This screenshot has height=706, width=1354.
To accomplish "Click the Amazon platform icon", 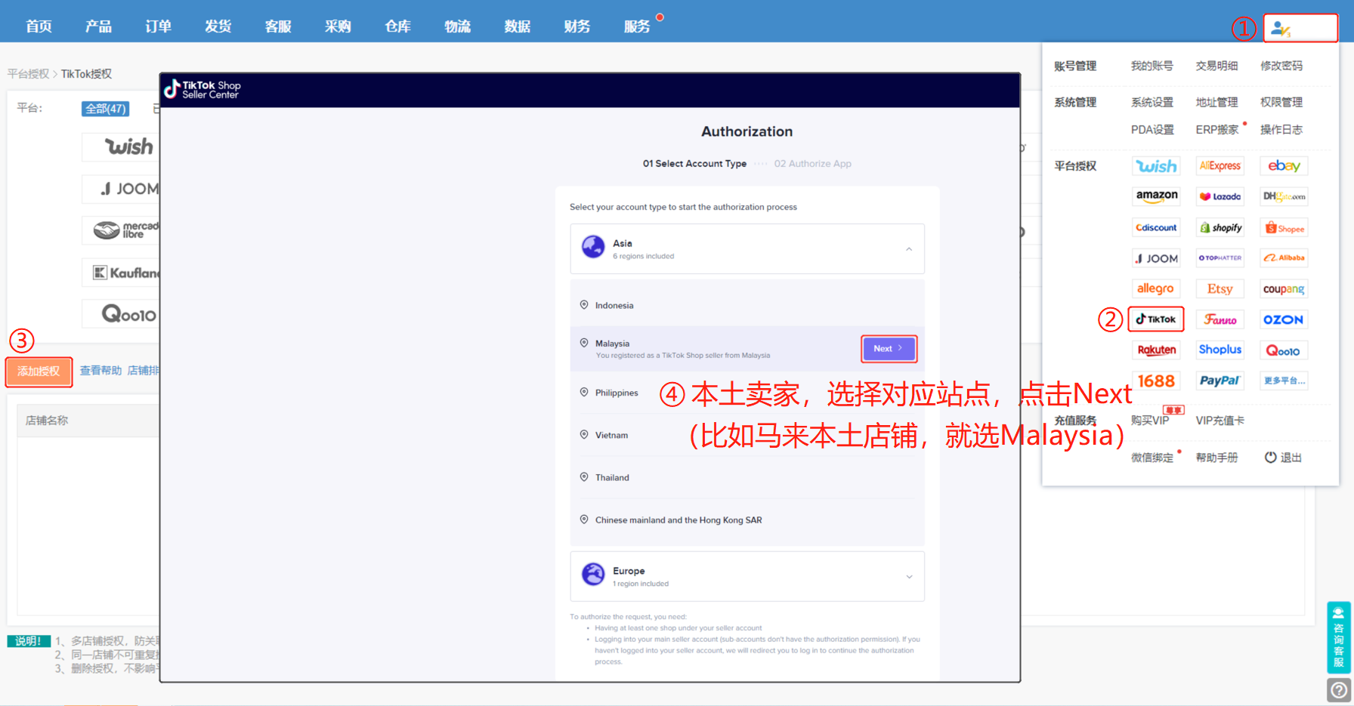I will pyautogui.click(x=1156, y=196).
